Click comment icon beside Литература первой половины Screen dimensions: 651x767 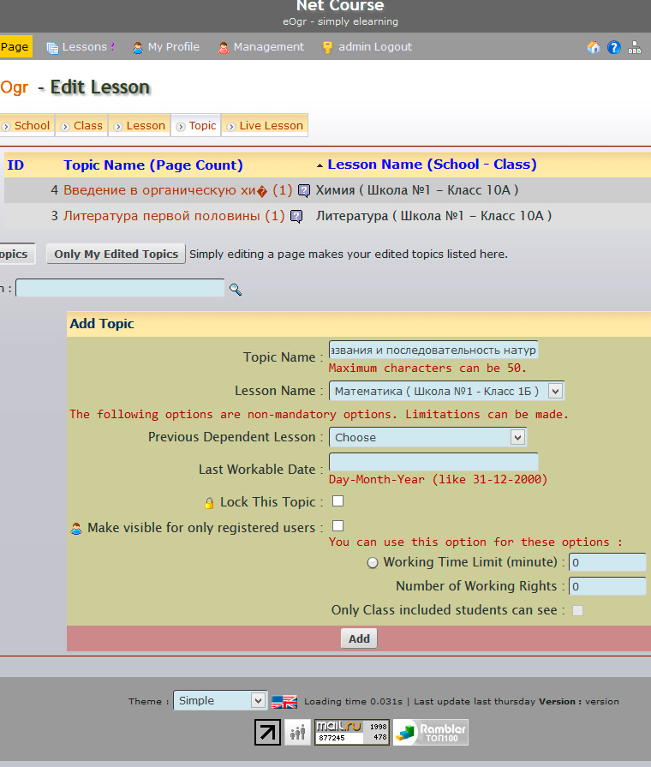click(x=296, y=217)
